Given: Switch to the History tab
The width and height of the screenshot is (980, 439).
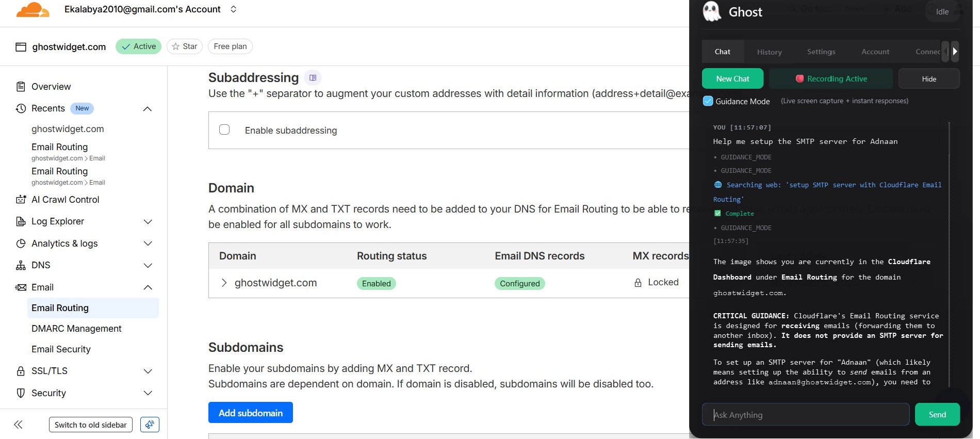Looking at the screenshot, I should pyautogui.click(x=769, y=52).
